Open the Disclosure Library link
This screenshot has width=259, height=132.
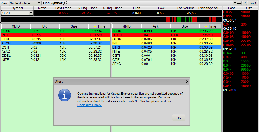[89, 105]
